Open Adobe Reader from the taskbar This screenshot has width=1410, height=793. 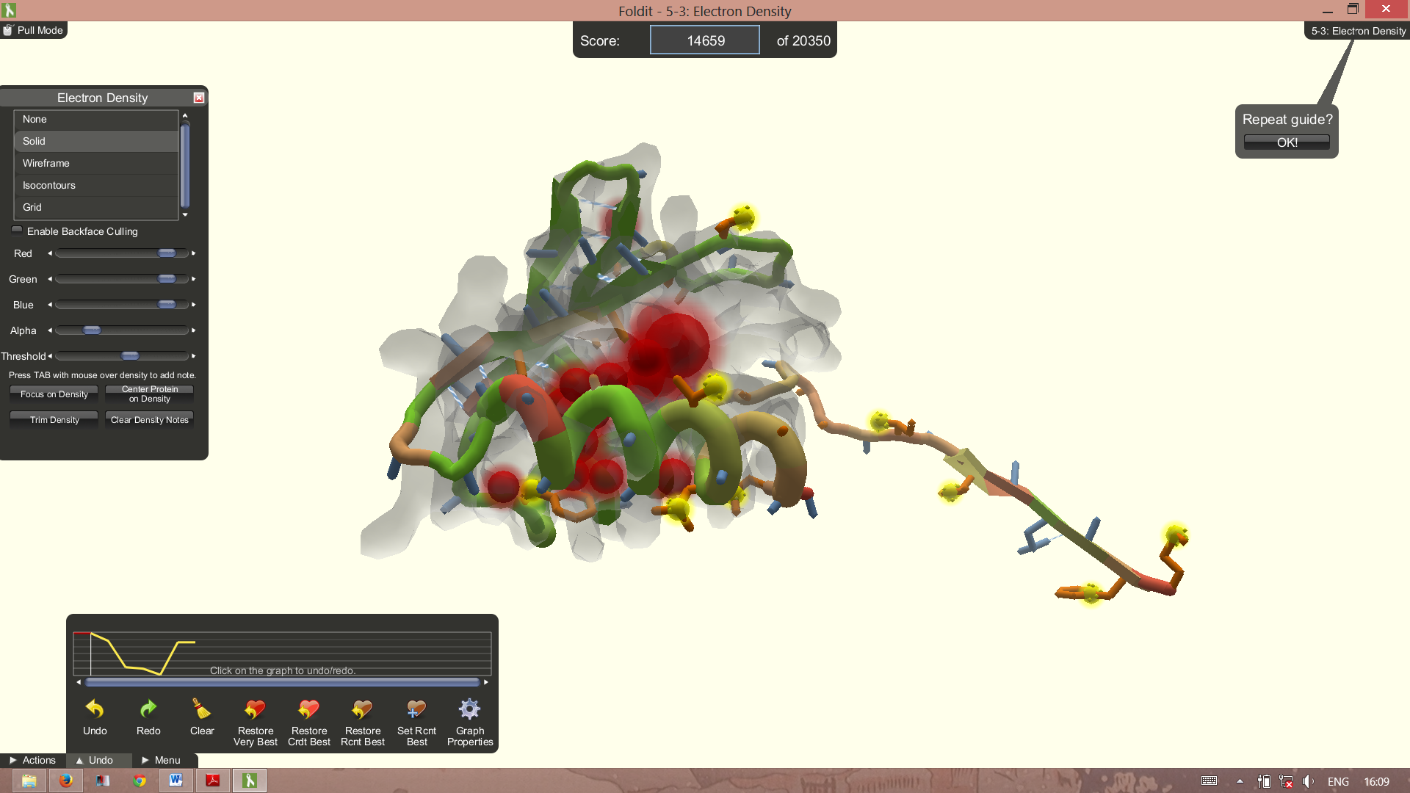pos(213,781)
